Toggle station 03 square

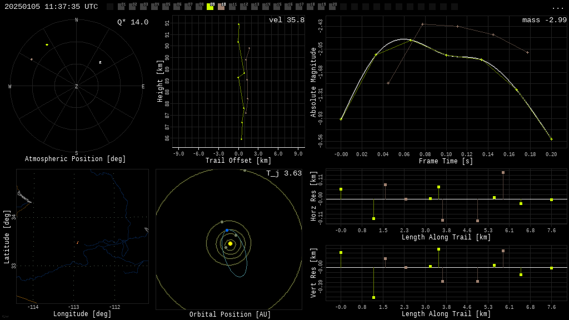(143, 7)
